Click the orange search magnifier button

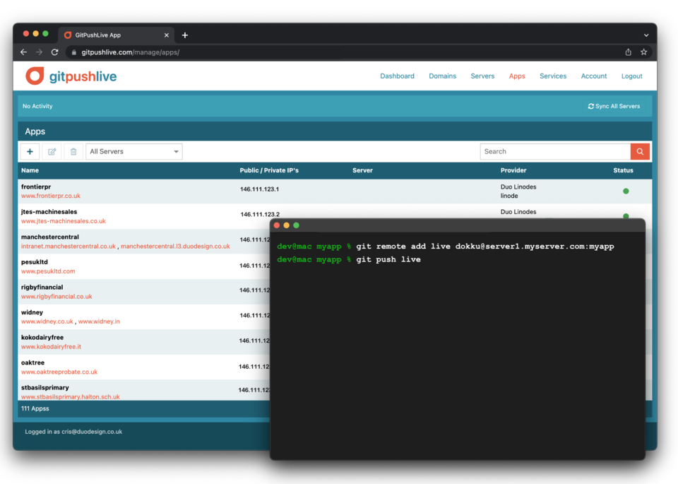[x=640, y=151]
